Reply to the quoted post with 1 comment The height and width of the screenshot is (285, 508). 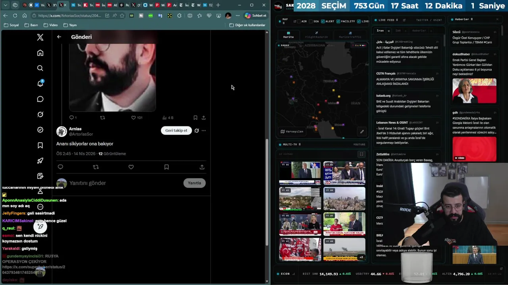72,118
